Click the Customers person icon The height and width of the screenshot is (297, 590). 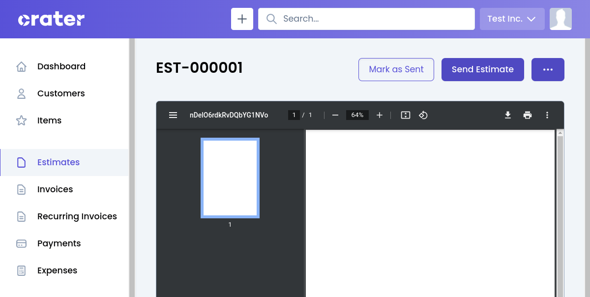pyautogui.click(x=21, y=93)
